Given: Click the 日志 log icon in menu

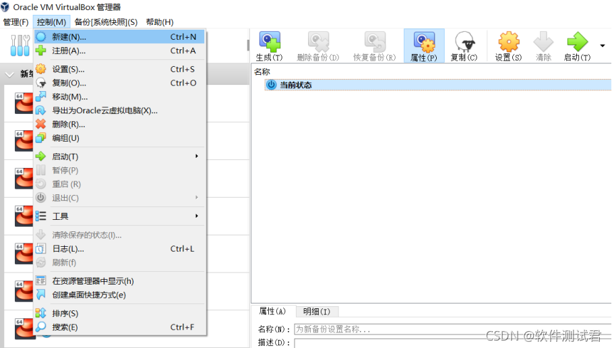Looking at the screenshot, I should pyautogui.click(x=41, y=249).
